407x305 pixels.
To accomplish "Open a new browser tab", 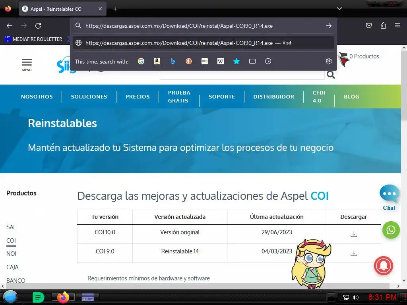I will pyautogui.click(x=115, y=9).
